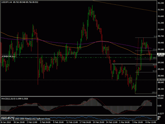Screen dimensions: 165x124
Task: Select the #38484346 buy order label
Action: (x=8, y=56)
